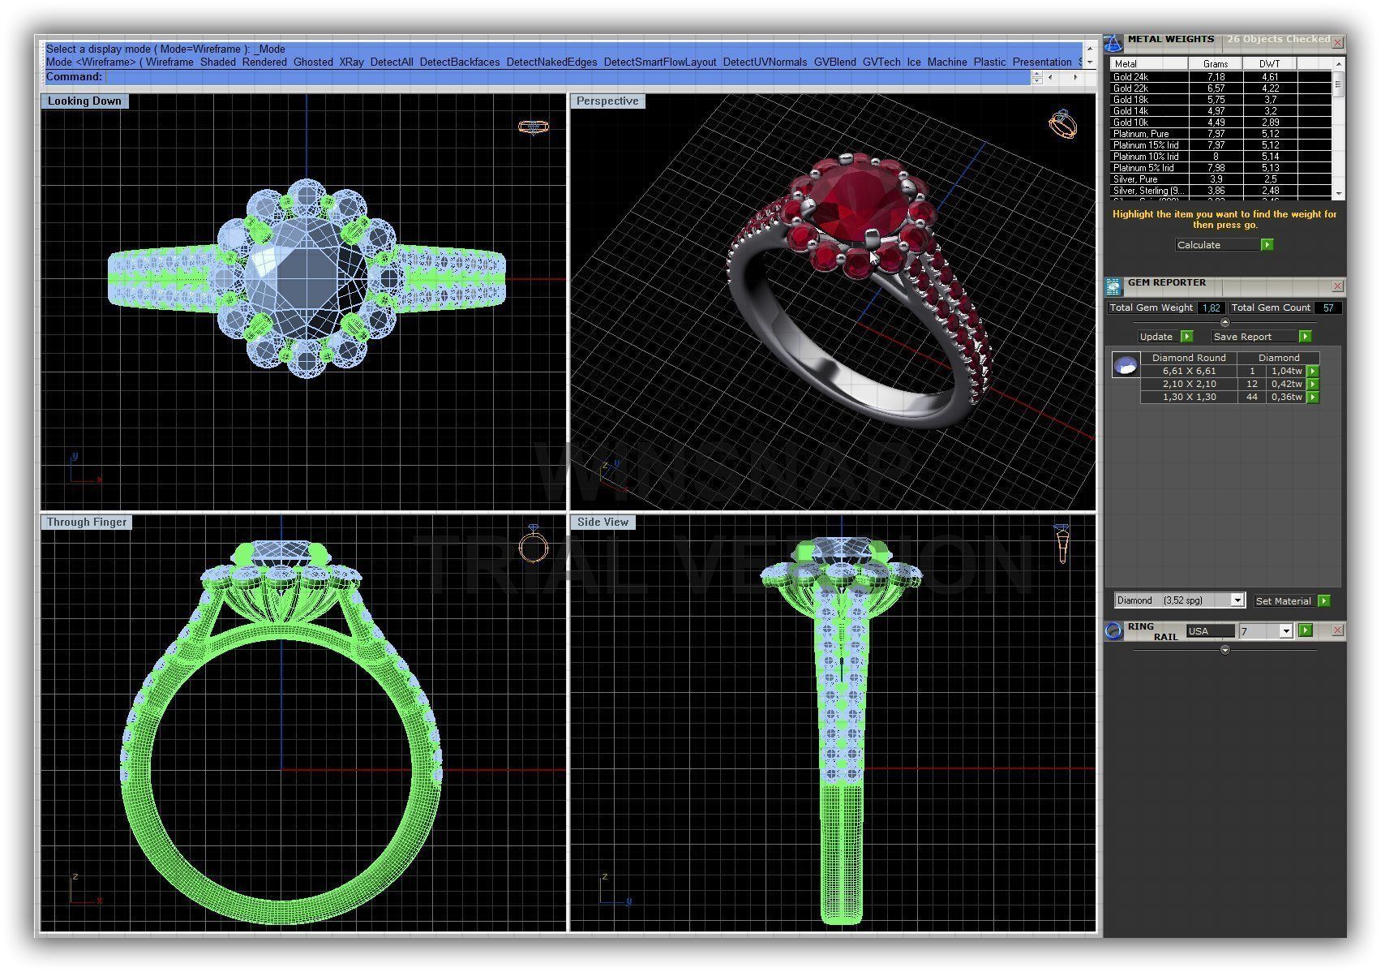
Task: Click the Total Gem Weight value 1,82
Action: click(x=1212, y=308)
